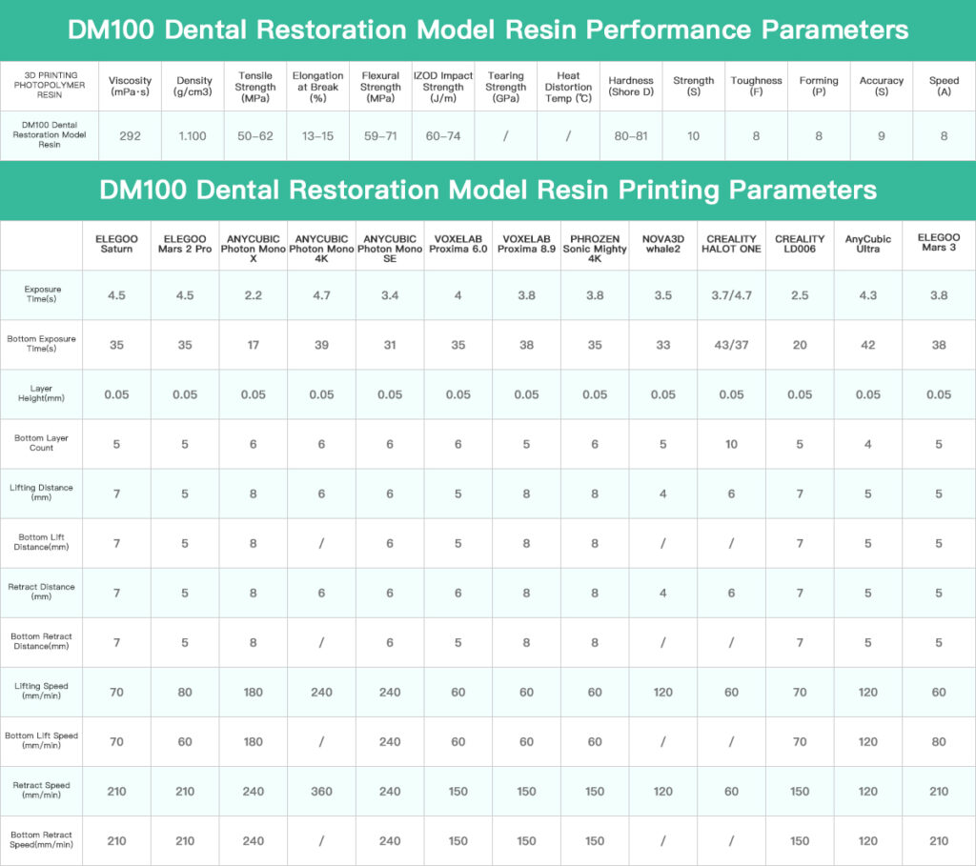Image resolution: width=976 pixels, height=866 pixels.
Task: Click retract speed value 360
Action: (321, 792)
